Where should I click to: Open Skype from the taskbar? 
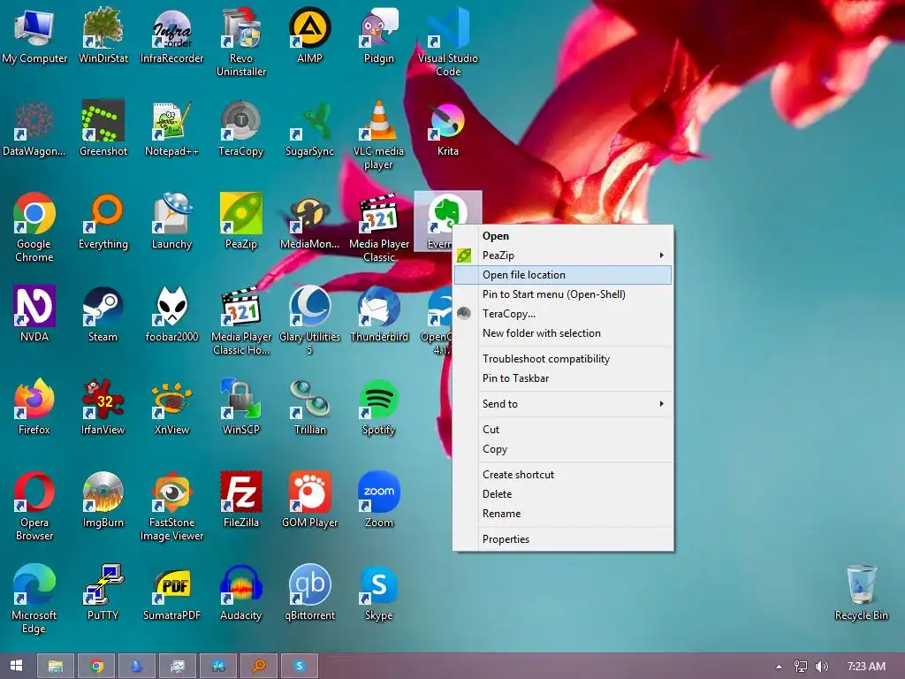pos(299,666)
